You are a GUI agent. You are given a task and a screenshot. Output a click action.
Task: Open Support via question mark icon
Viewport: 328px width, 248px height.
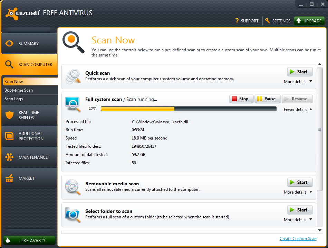click(237, 21)
